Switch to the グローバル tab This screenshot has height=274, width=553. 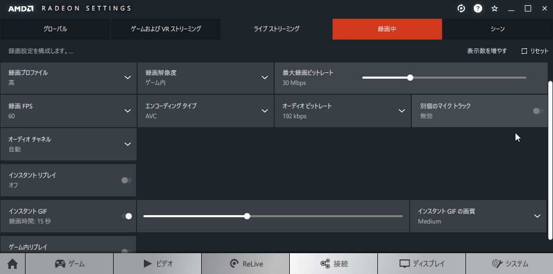55,29
